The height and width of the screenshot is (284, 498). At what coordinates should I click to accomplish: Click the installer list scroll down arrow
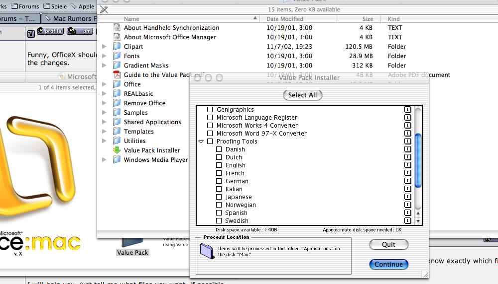pyautogui.click(x=418, y=221)
